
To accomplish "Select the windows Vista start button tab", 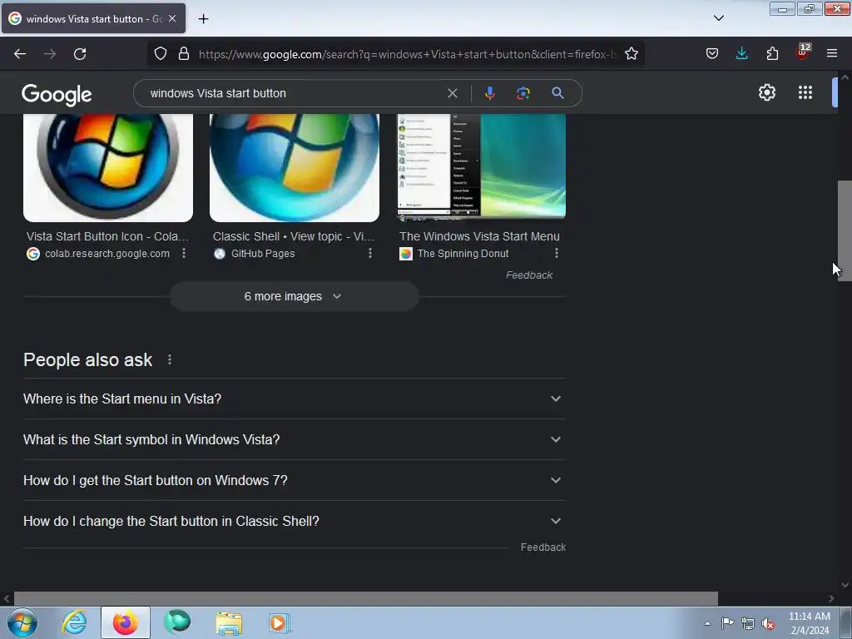I will pos(93,18).
